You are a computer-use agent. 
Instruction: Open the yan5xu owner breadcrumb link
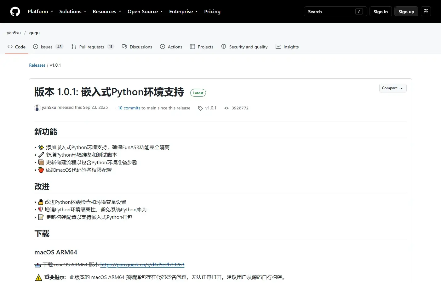pyautogui.click(x=14, y=33)
